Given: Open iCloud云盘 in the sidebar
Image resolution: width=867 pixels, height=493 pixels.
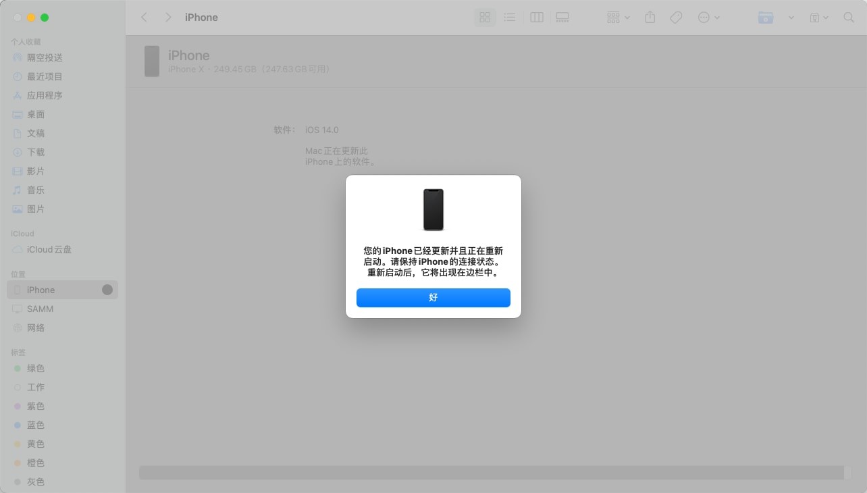Looking at the screenshot, I should tap(62, 250).
